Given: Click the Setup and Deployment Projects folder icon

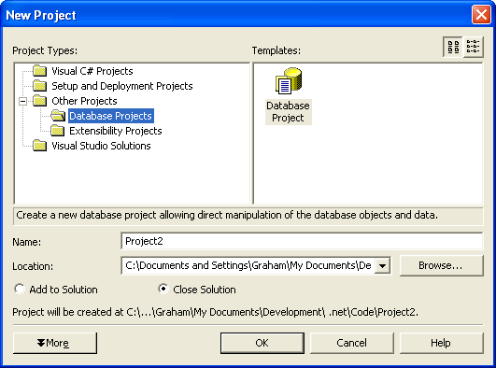Looking at the screenshot, I should [40, 86].
